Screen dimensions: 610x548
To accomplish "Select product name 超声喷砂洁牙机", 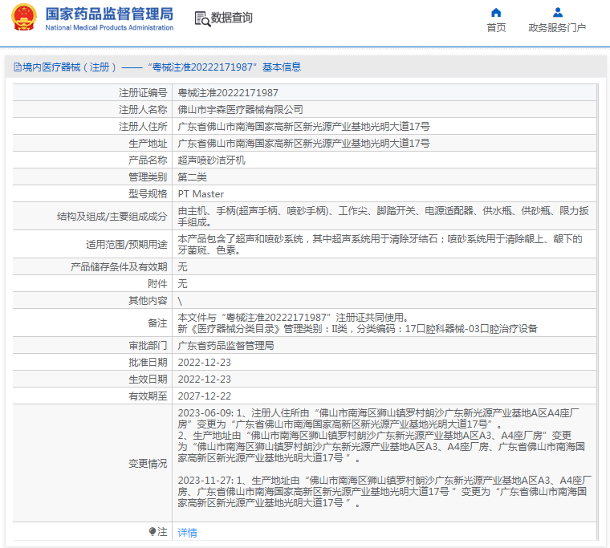I will 212,160.
